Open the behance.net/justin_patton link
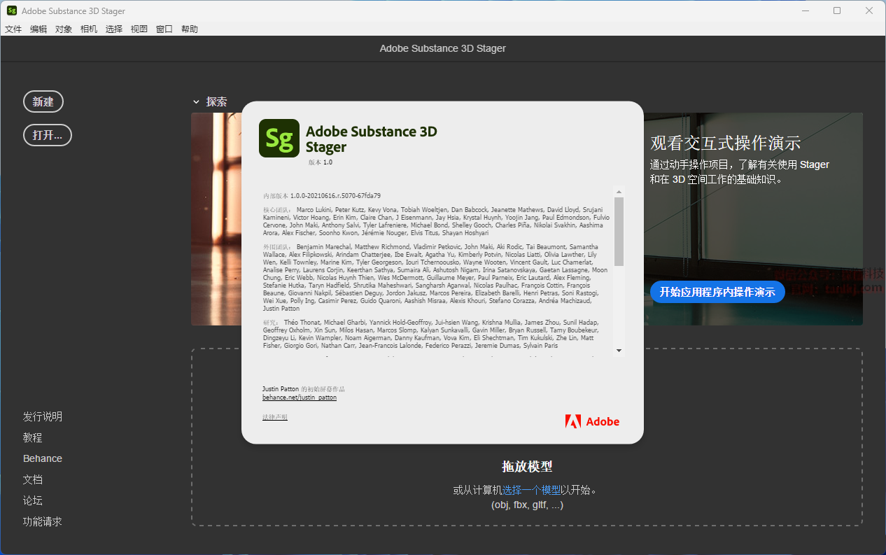886x555 pixels. click(300, 398)
